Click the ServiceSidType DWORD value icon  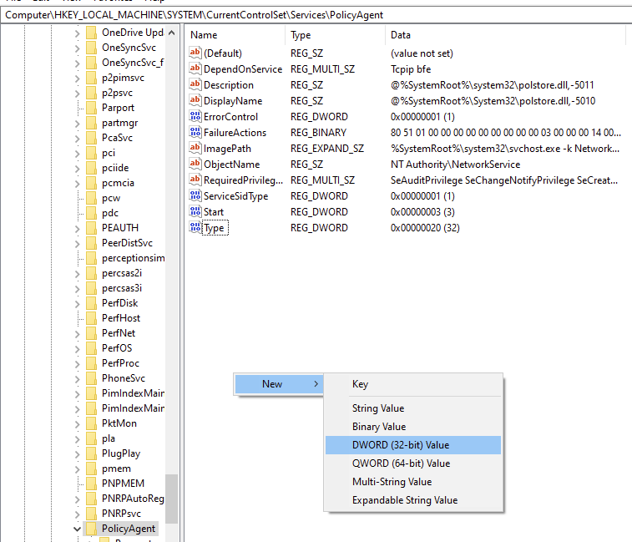(x=195, y=195)
